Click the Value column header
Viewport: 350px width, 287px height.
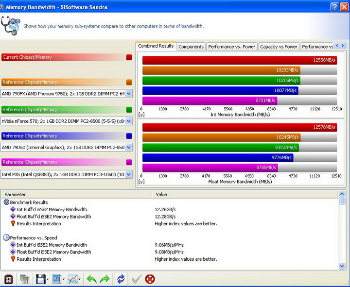[245, 194]
